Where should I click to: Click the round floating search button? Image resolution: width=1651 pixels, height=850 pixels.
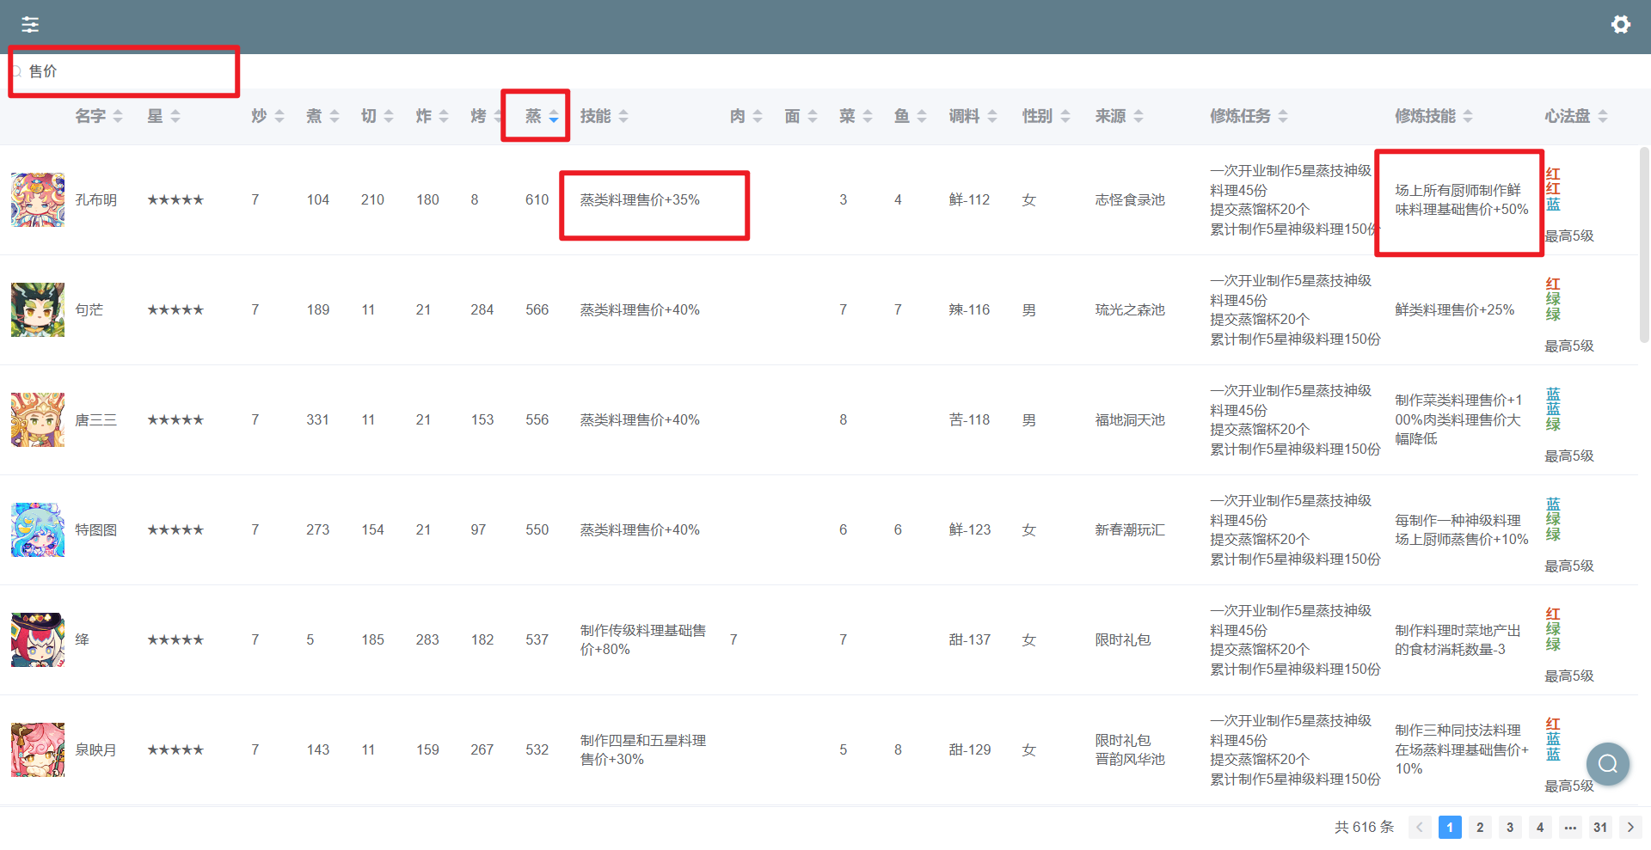point(1607,764)
